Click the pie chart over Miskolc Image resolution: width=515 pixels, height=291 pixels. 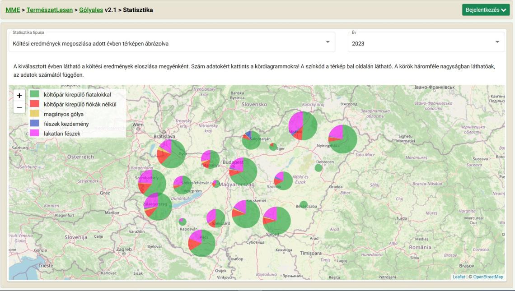pyautogui.click(x=303, y=126)
